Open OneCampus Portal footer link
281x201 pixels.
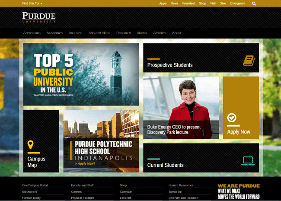(35, 185)
